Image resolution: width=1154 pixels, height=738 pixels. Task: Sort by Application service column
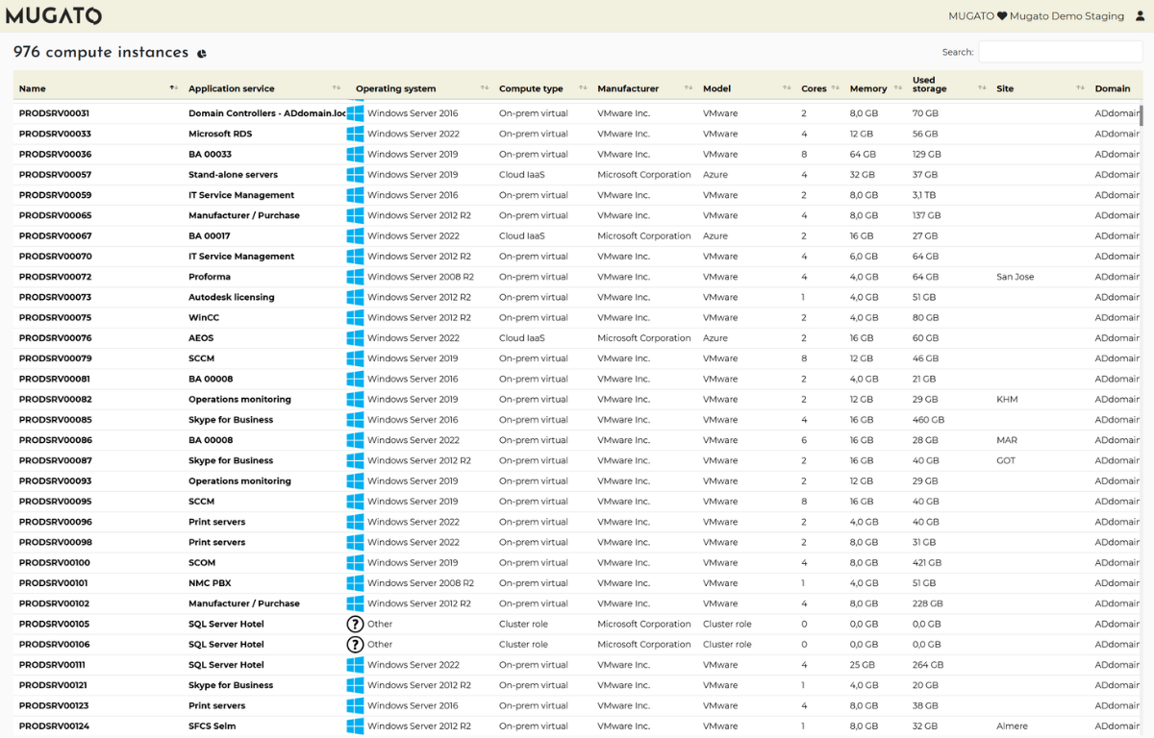231,88
